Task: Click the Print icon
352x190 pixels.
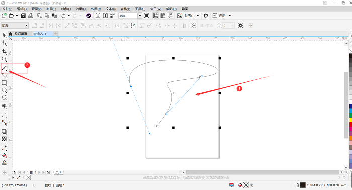Action: point(31,16)
